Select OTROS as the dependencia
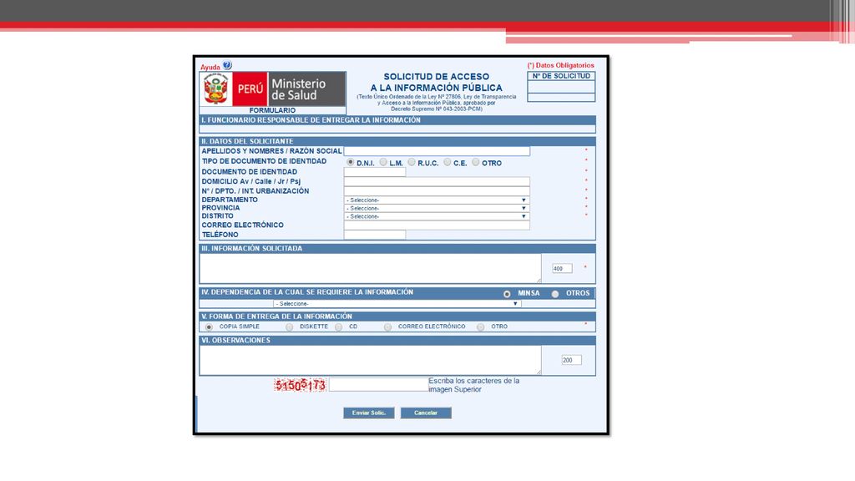855x481 pixels. tap(555, 294)
